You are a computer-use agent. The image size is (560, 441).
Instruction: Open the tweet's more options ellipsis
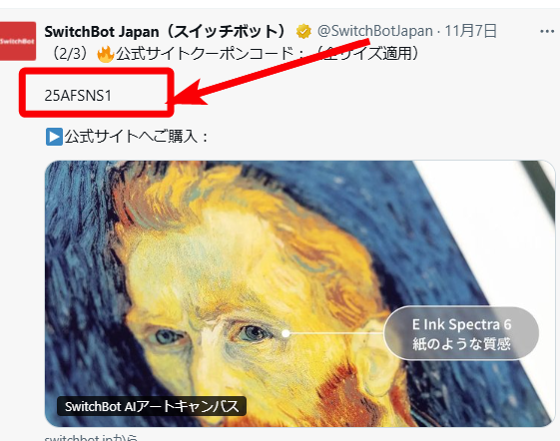click(x=547, y=32)
